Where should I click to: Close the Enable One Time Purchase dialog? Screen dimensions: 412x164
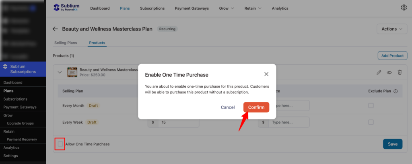[x=266, y=74]
